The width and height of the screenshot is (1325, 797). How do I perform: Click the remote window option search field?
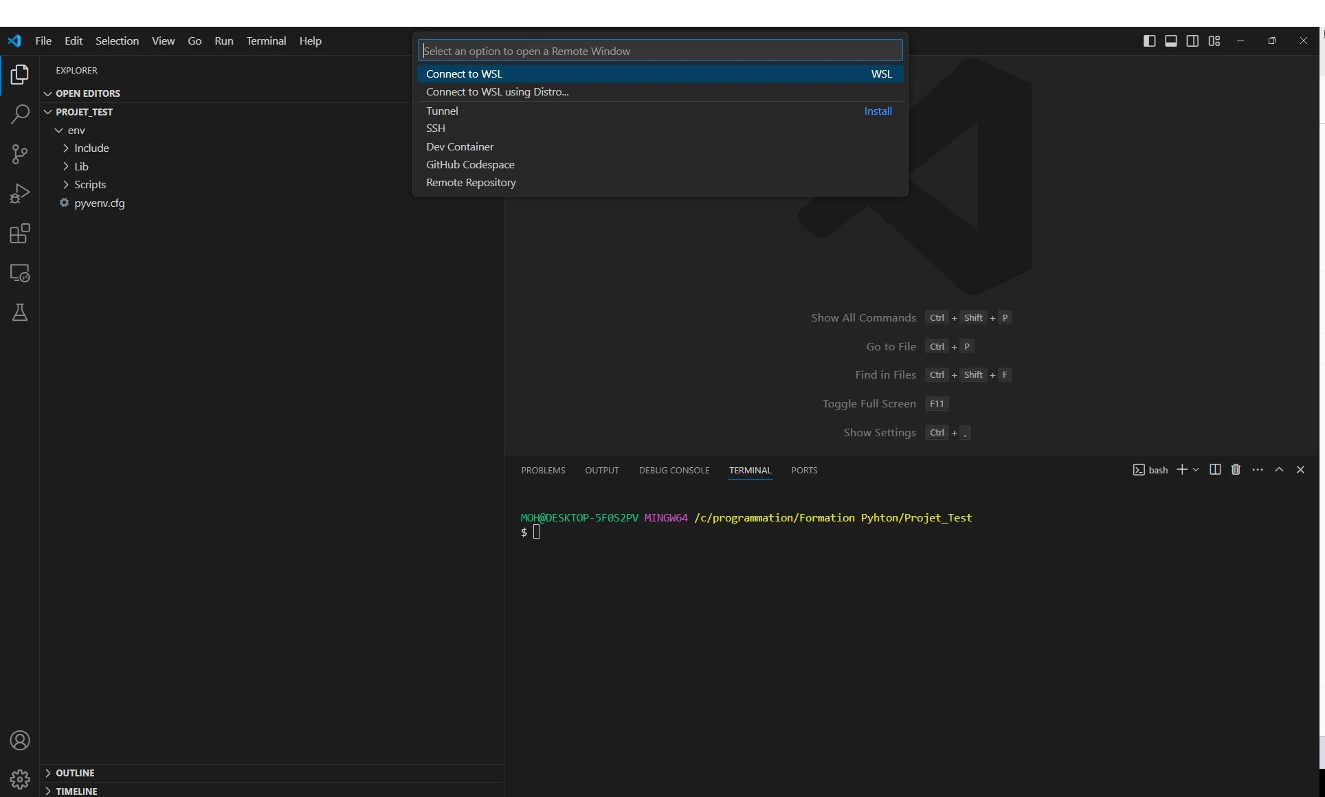(660, 51)
